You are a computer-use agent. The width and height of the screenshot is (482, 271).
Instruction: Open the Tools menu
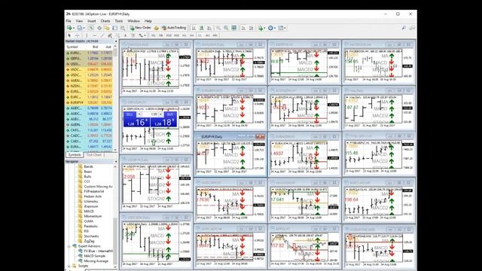point(119,21)
